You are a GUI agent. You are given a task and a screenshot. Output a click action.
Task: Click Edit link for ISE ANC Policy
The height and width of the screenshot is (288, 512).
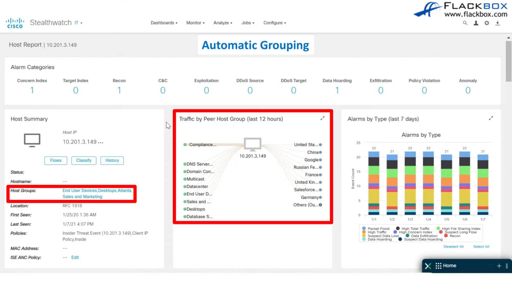(75, 258)
